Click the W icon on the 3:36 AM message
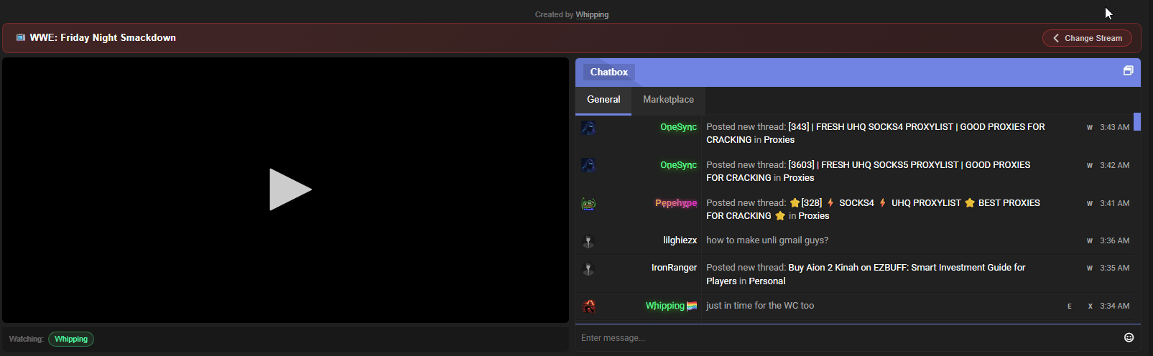1153x356 pixels. coord(1090,241)
